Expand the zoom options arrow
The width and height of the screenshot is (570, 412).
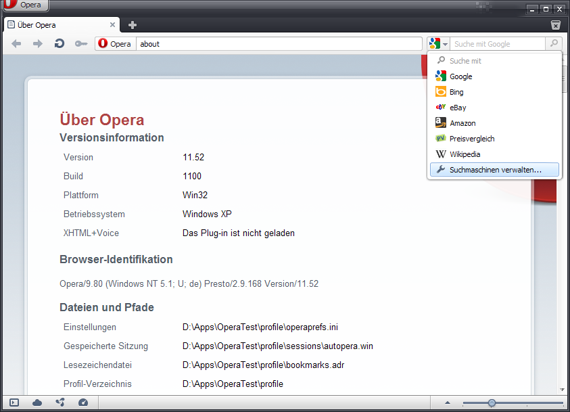click(x=448, y=403)
